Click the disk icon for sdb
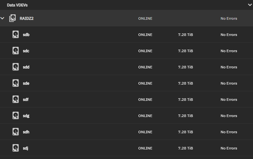 tap(16, 34)
